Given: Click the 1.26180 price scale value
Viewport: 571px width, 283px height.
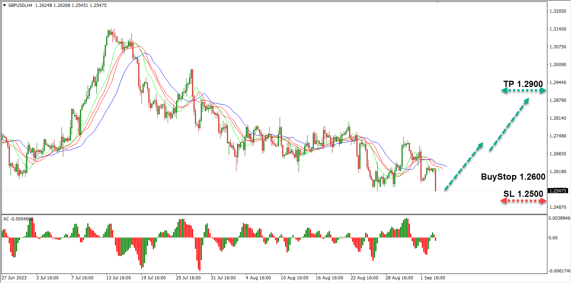Looking at the screenshot, I should click(558, 172).
